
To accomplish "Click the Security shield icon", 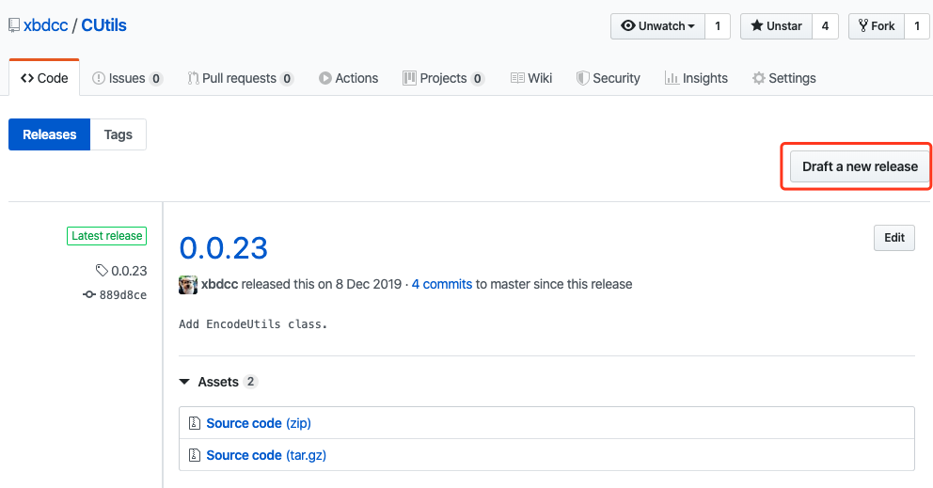I will (582, 78).
